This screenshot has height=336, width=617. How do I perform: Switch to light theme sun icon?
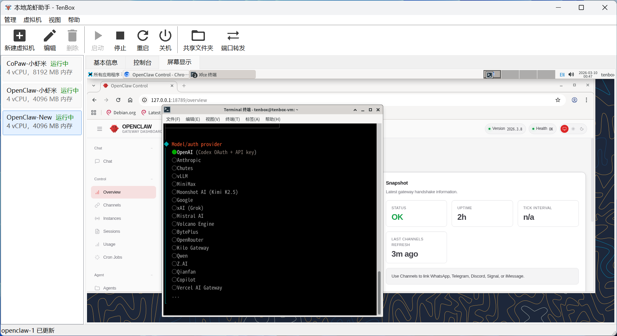573,129
